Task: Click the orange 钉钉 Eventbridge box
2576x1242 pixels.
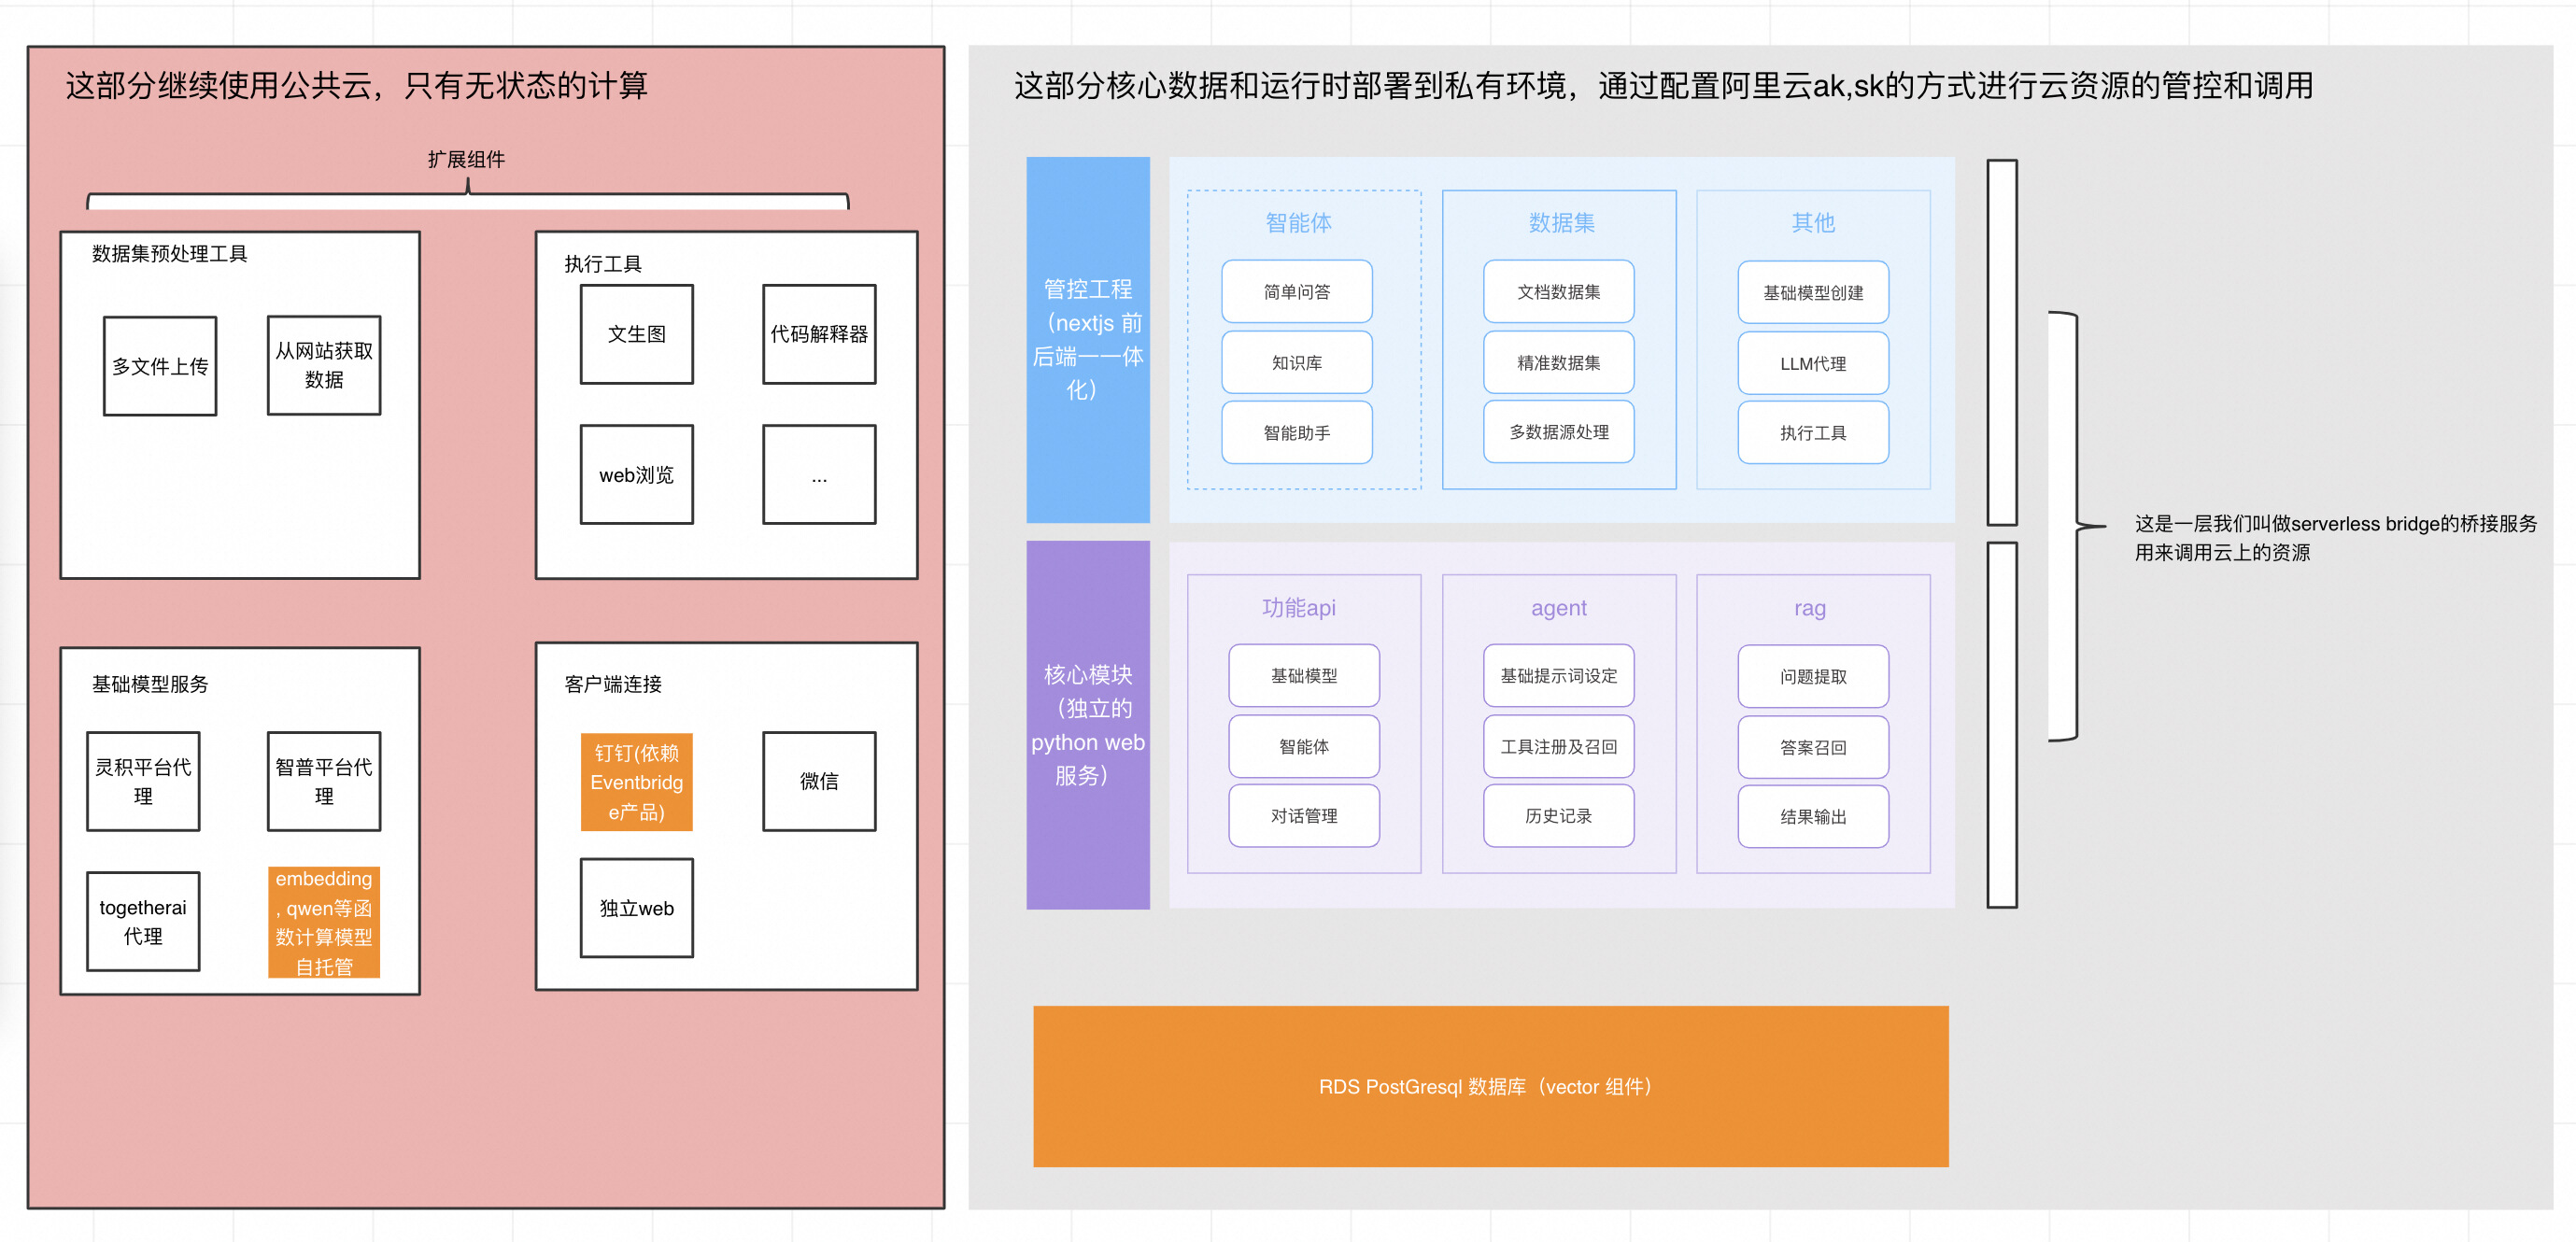Action: pyautogui.click(x=637, y=782)
